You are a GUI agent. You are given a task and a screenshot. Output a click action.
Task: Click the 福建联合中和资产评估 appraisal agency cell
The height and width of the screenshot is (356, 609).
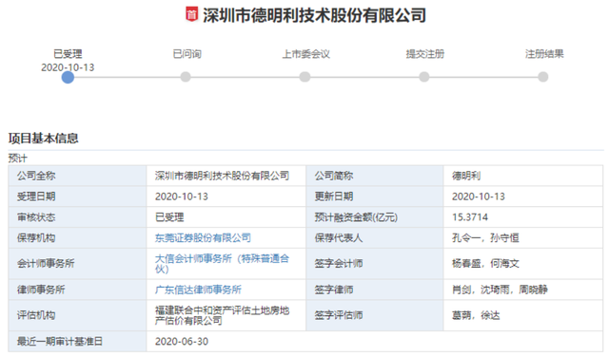point(226,315)
